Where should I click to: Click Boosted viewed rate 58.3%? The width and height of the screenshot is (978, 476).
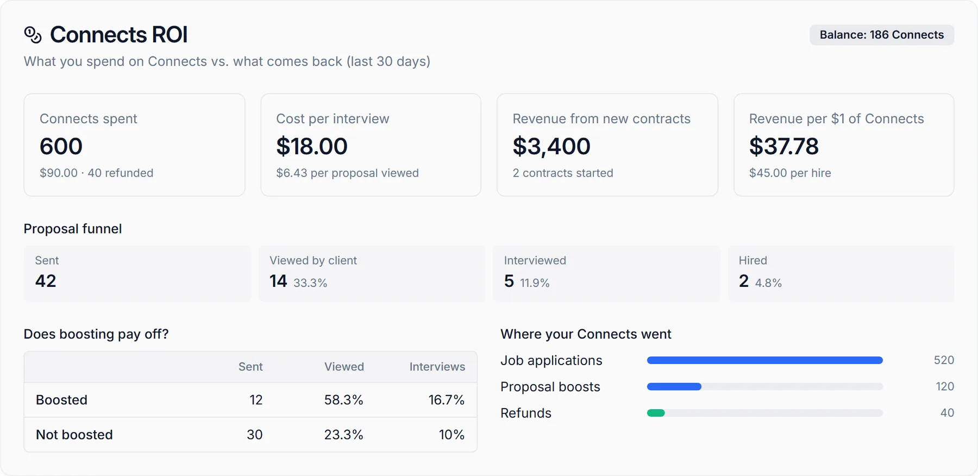tap(343, 400)
